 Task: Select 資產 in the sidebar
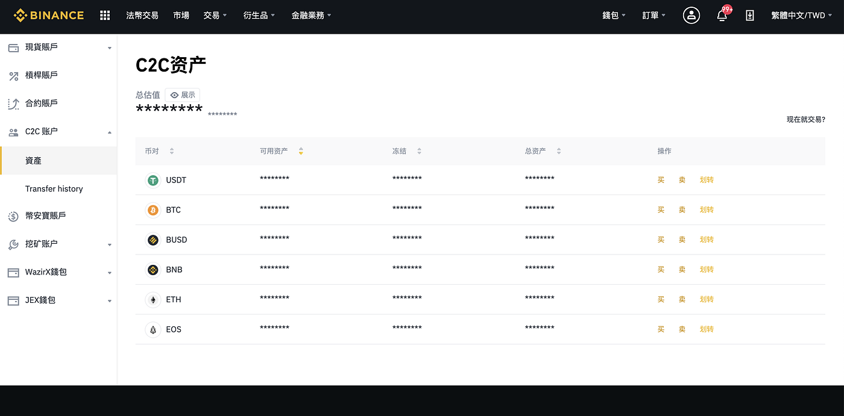58,161
